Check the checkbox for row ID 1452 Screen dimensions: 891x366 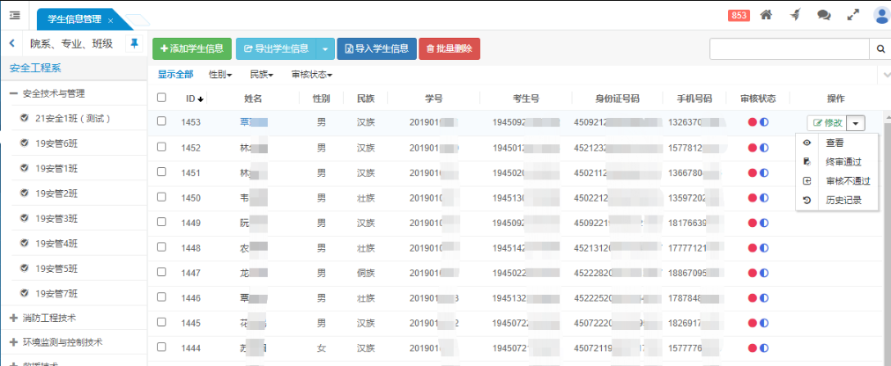coord(161,148)
